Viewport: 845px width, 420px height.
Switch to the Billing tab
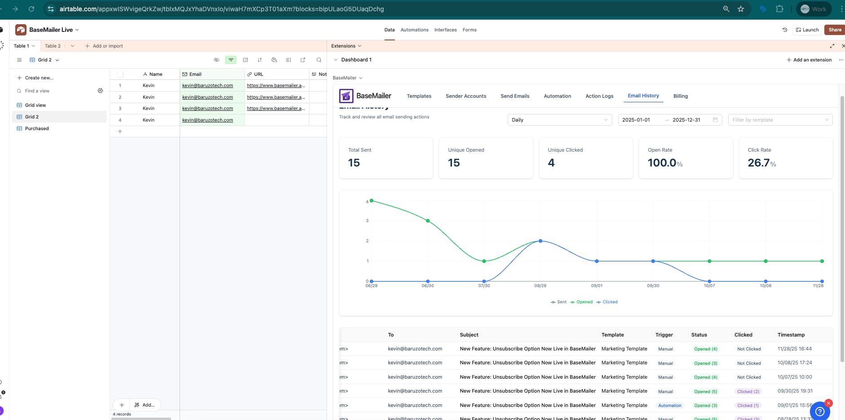pos(680,96)
